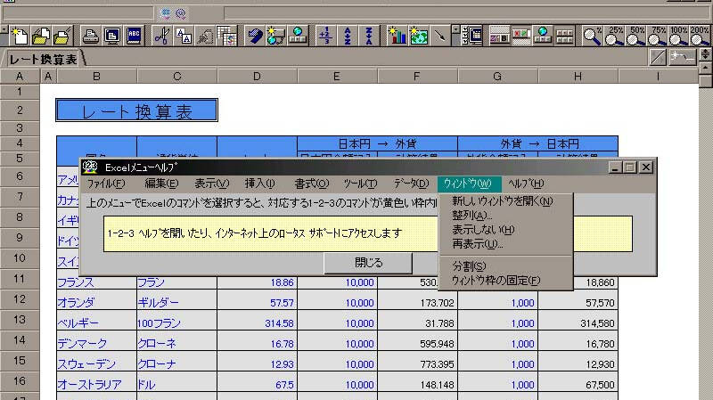
Task: Sort ascending with A-Z icon
Action: pos(347,36)
